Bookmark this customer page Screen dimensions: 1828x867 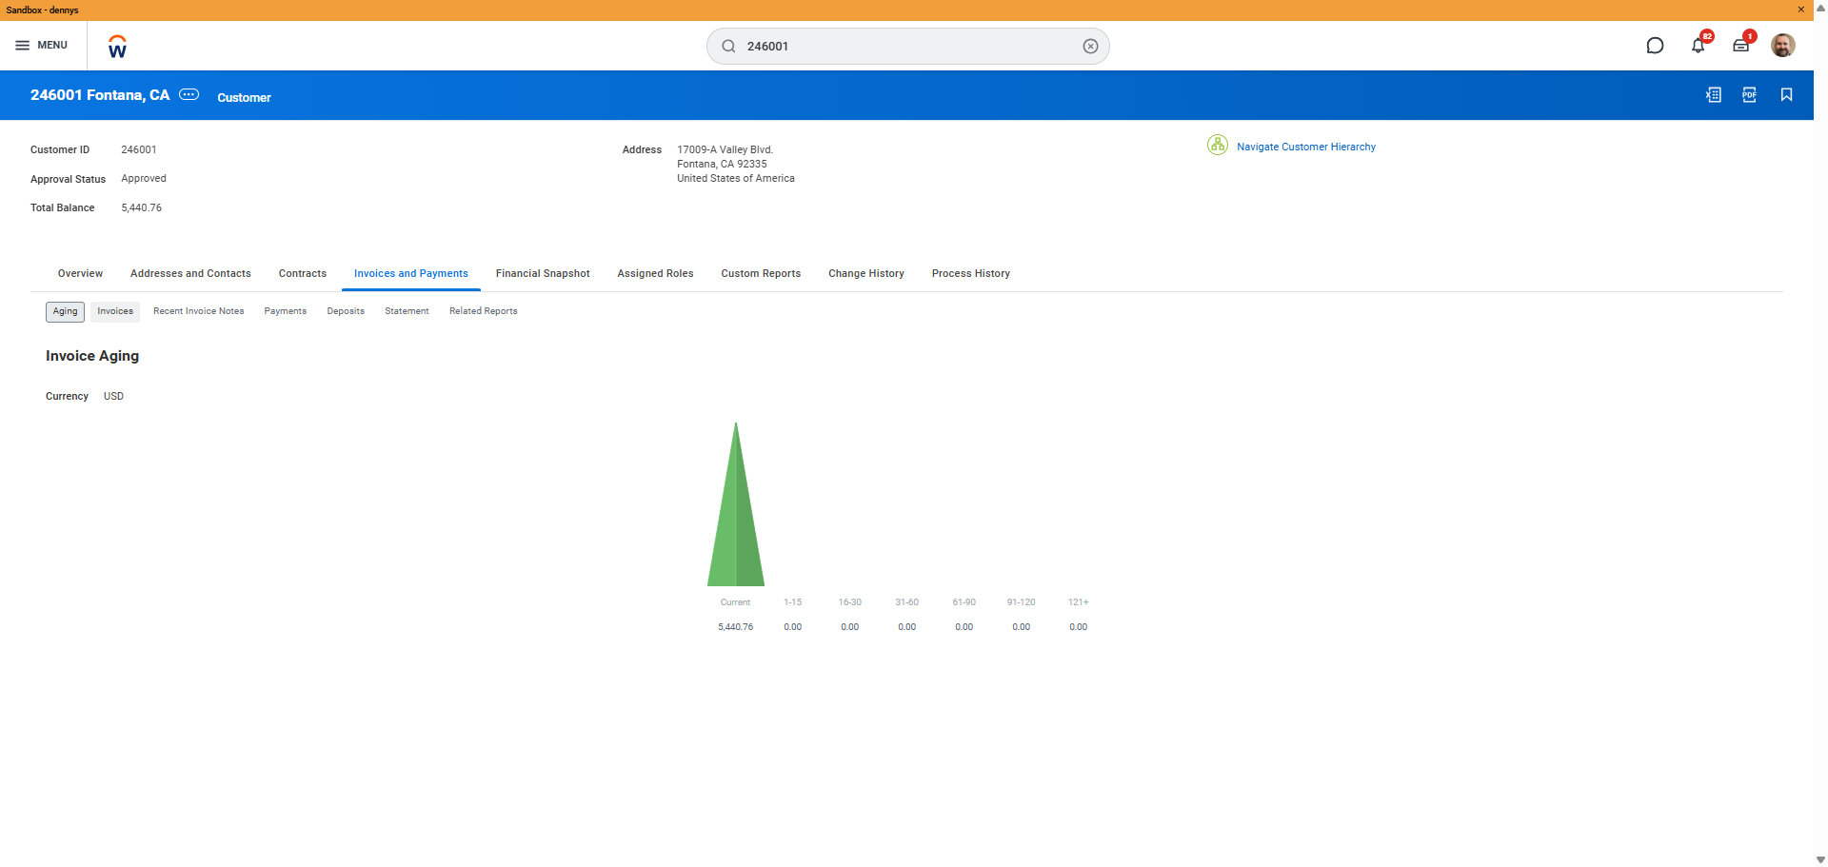coord(1786,95)
